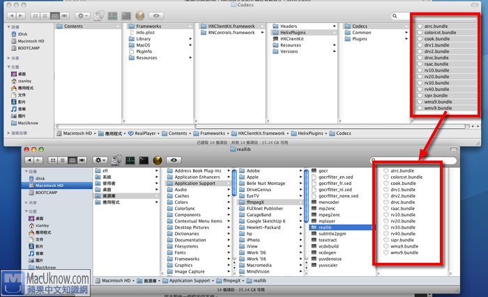Switch Codecs window to Cover Flow view
The width and height of the screenshot is (488, 297).
(64, 15)
